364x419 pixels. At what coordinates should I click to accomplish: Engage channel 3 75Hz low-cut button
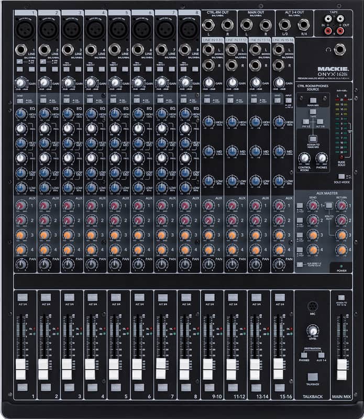click(x=67, y=69)
